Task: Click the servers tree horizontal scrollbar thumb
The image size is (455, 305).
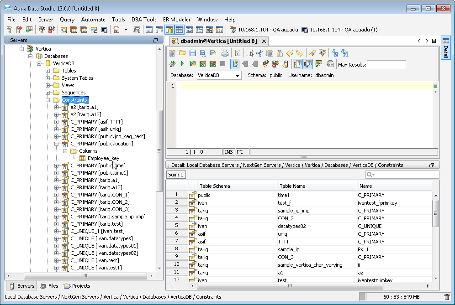Action: (85, 276)
